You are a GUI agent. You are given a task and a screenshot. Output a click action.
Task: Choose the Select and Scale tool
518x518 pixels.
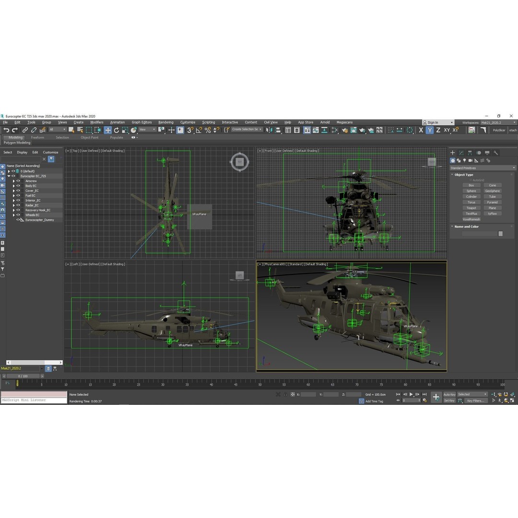tap(125, 130)
